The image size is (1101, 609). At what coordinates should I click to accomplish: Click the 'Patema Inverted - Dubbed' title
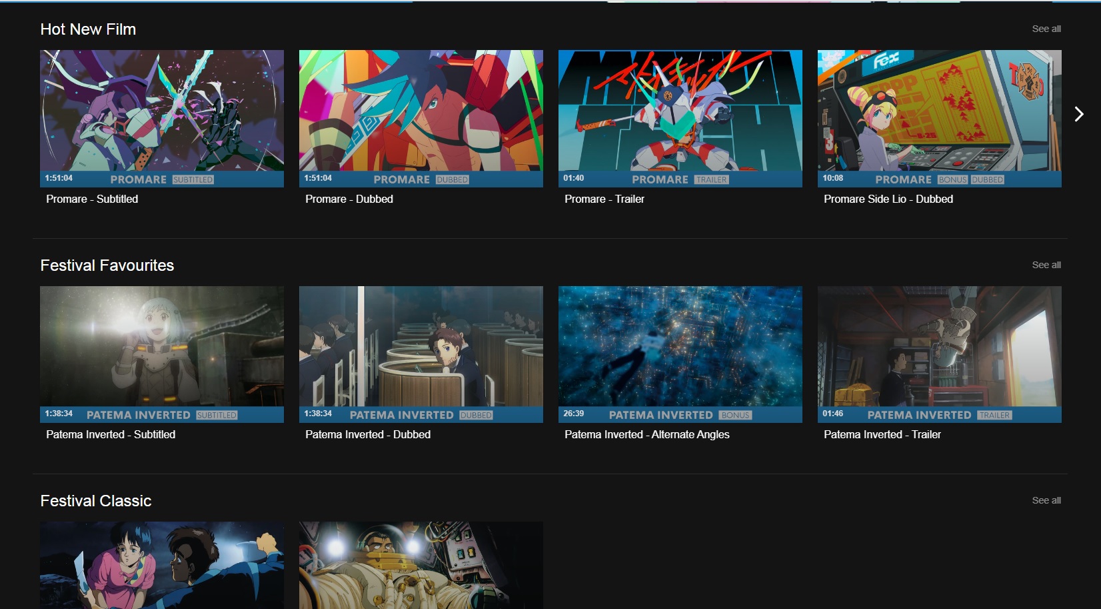[368, 434]
